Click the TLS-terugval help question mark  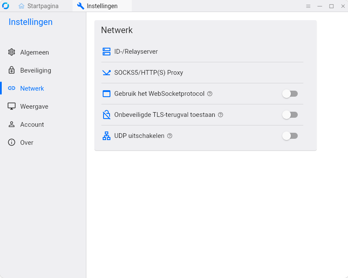coord(220,115)
